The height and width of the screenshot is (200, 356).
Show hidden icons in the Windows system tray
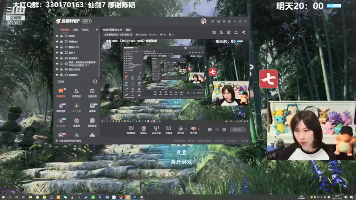click(x=308, y=197)
